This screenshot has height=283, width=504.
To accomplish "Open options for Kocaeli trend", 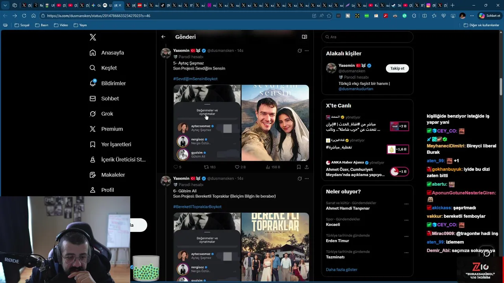I will pos(406,220).
